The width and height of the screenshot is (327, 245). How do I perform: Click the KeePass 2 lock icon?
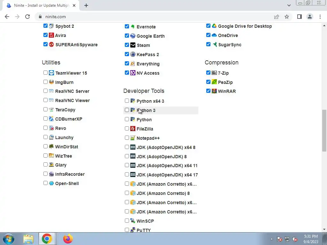click(x=133, y=54)
